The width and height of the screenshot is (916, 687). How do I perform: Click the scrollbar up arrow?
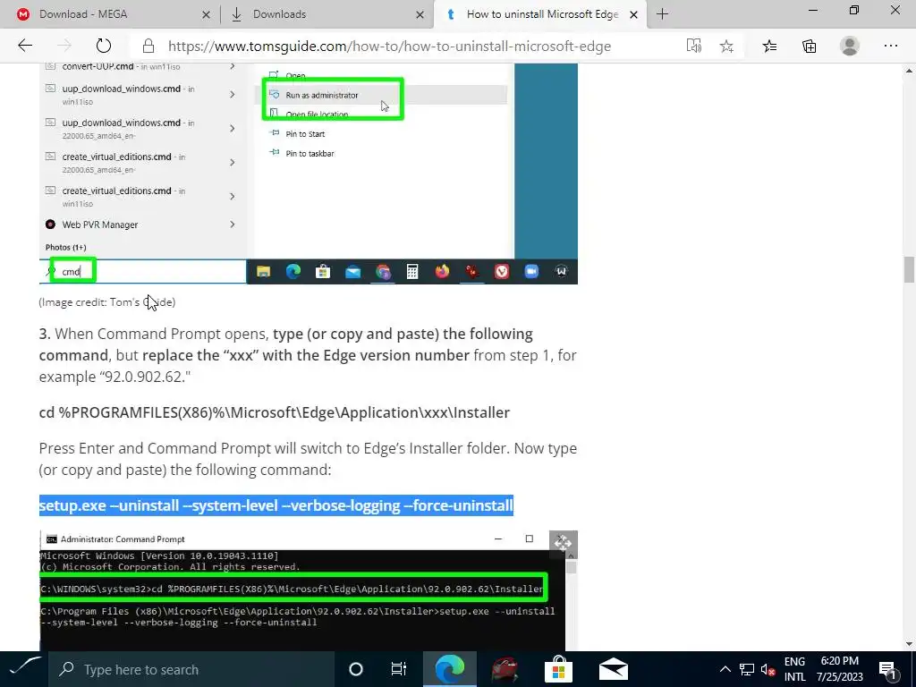tap(909, 71)
